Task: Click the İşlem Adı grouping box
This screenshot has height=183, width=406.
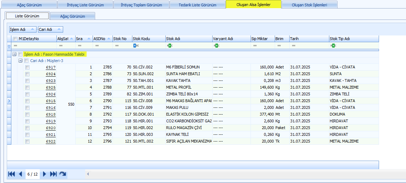Action: point(22,29)
